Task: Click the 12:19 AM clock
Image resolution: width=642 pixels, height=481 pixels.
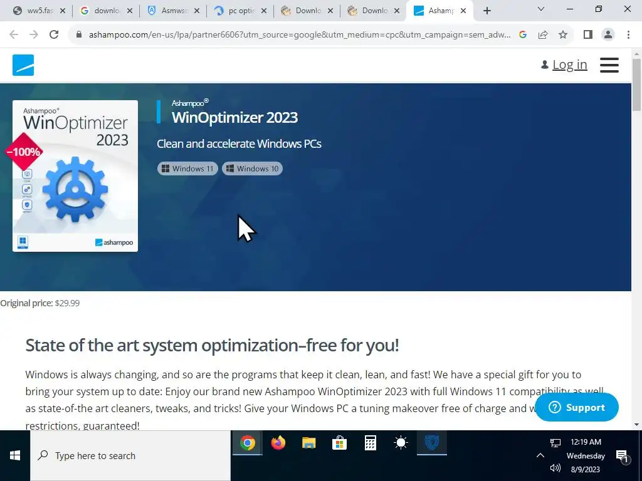Action: pos(586,442)
